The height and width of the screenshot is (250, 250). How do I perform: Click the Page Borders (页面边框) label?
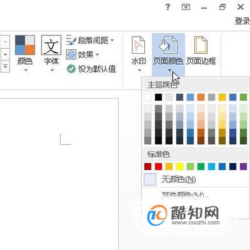point(201,61)
